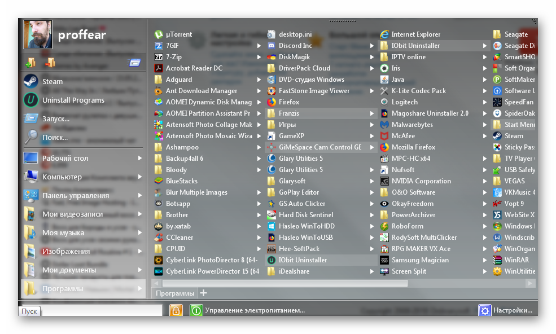Expand the Franzis folder arrow

click(371, 113)
